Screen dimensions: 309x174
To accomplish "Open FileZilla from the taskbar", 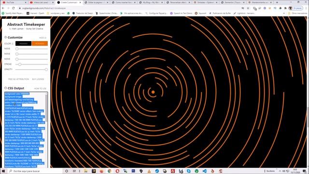I will [173, 171].
